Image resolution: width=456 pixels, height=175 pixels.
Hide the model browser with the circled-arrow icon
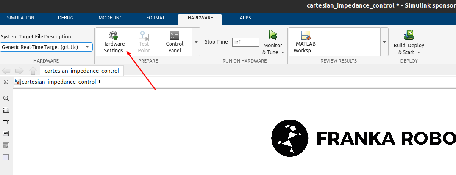point(6,82)
